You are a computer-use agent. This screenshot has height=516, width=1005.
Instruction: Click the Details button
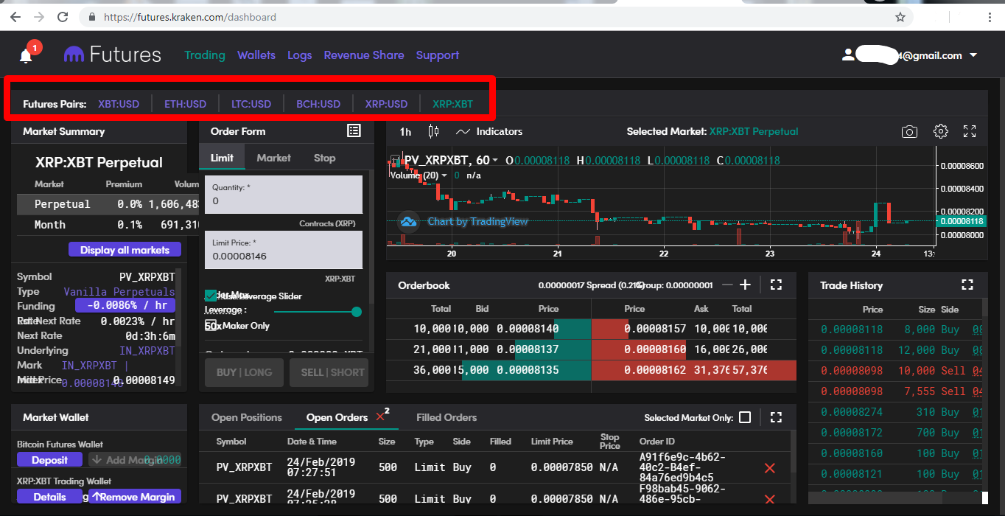[x=49, y=497]
